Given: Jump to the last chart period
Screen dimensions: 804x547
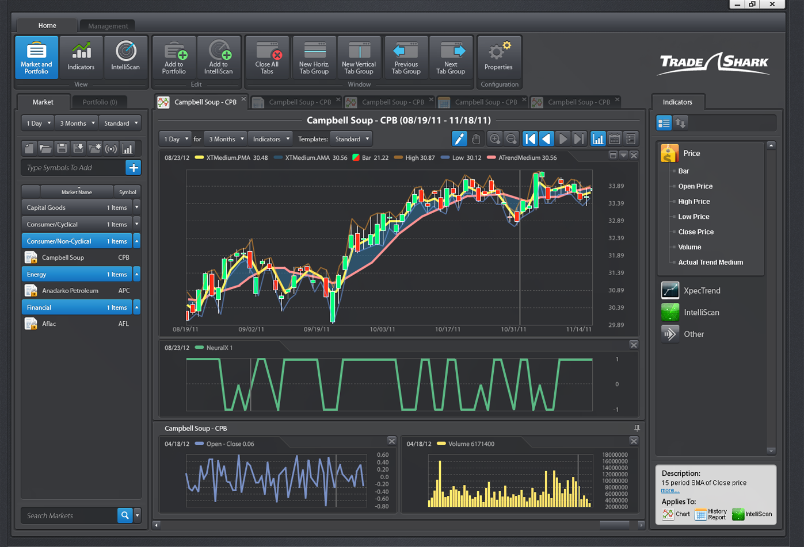Looking at the screenshot, I should click(x=579, y=139).
